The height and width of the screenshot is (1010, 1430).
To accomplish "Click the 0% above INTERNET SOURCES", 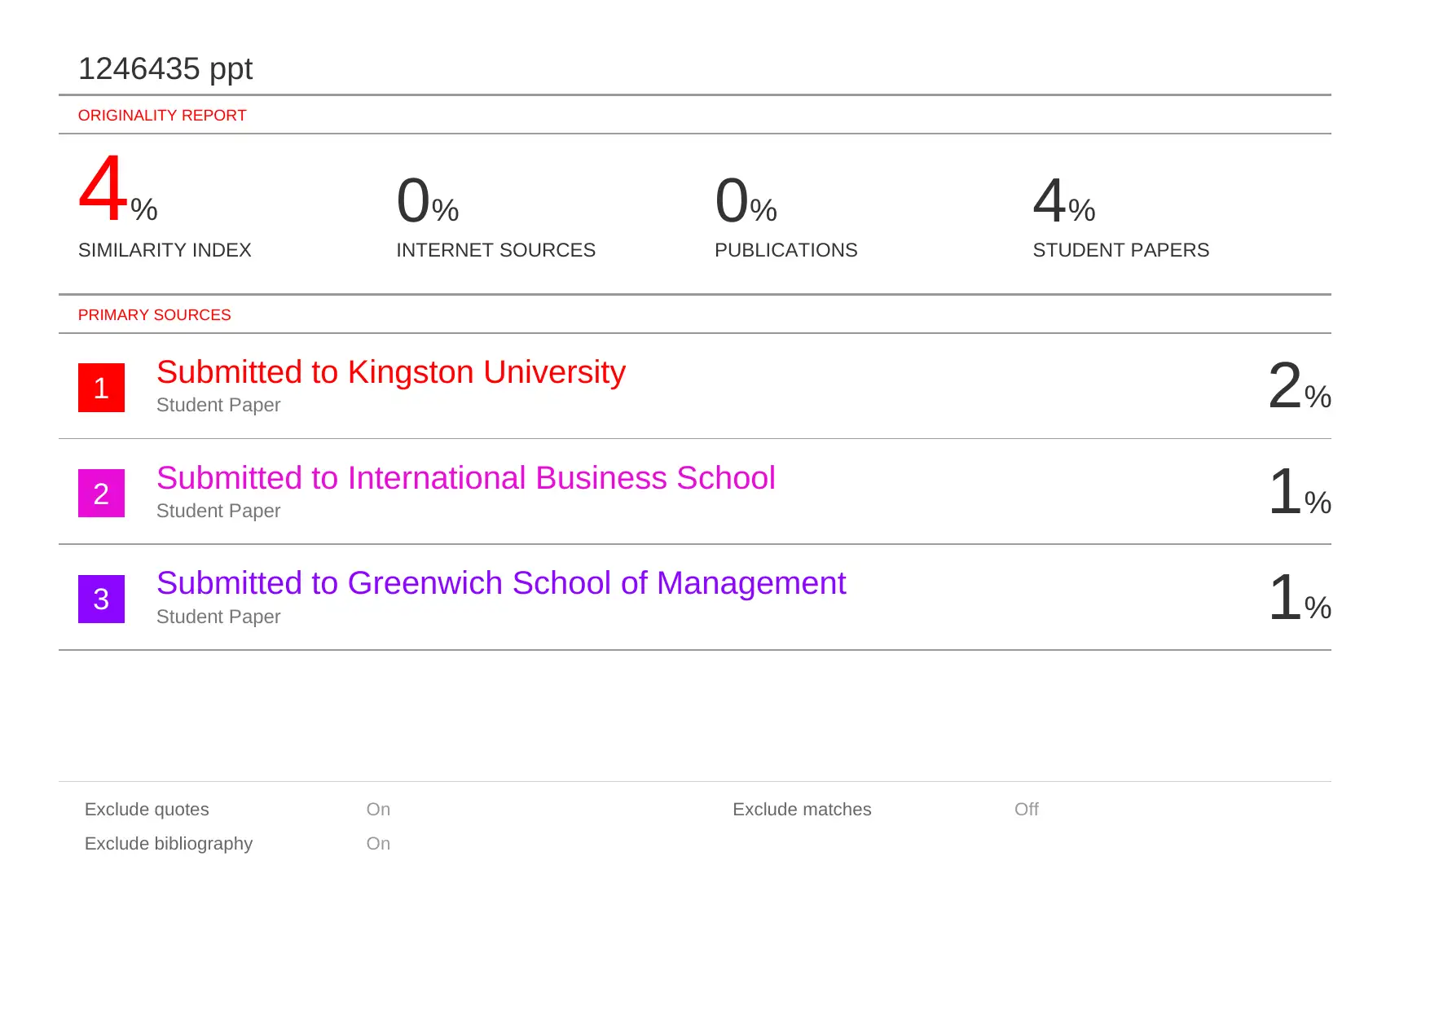I will pyautogui.click(x=428, y=200).
